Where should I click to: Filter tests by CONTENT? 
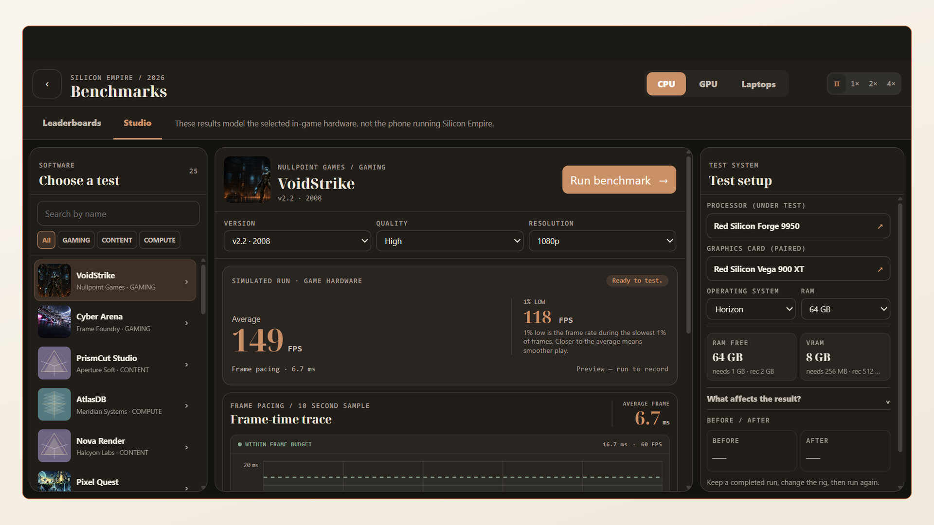pos(117,240)
